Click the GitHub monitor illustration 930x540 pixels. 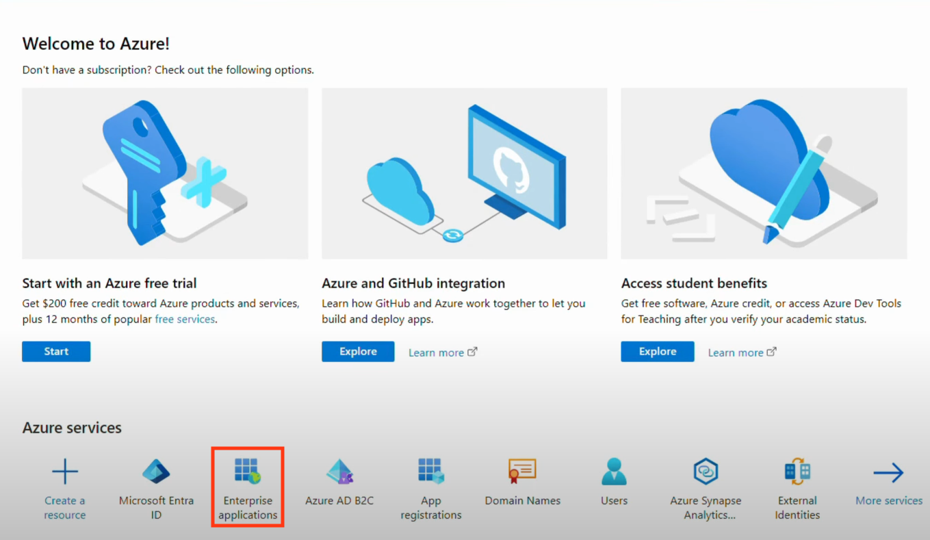465,173
